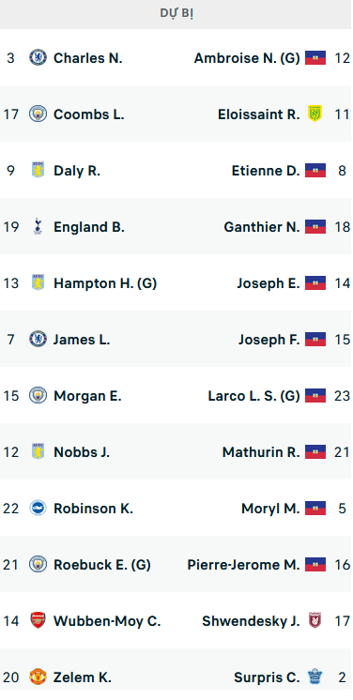Select player Pierre-Jerome M.
The width and height of the screenshot is (353, 700).
pos(243,564)
